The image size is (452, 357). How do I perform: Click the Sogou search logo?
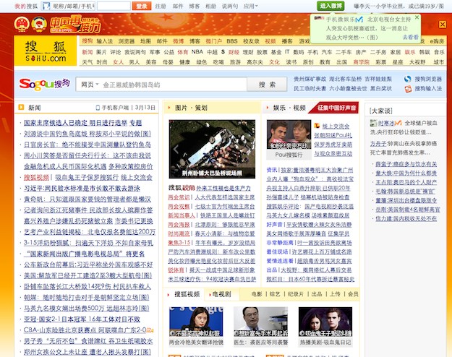44,84
